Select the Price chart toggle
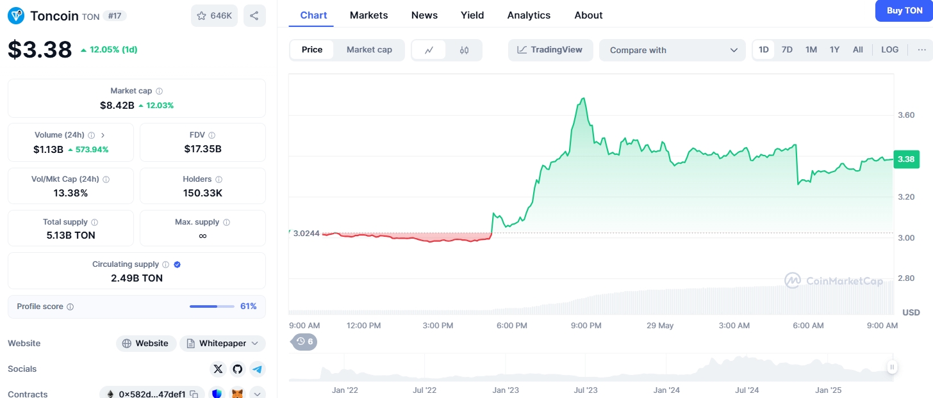 pos(312,50)
